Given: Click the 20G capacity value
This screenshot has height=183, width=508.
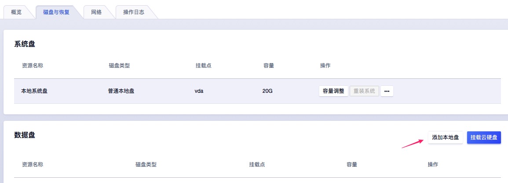Looking at the screenshot, I should [267, 91].
